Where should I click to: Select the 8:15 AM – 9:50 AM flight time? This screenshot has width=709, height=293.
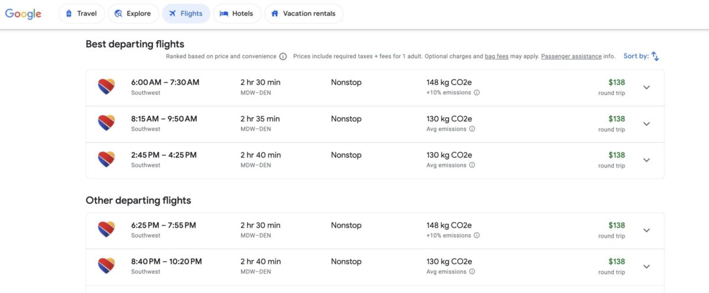pos(164,118)
